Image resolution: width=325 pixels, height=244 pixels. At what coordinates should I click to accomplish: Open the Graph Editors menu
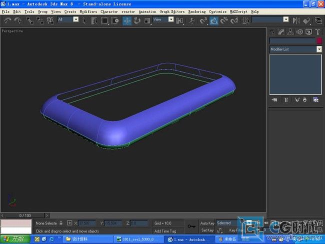(x=172, y=11)
